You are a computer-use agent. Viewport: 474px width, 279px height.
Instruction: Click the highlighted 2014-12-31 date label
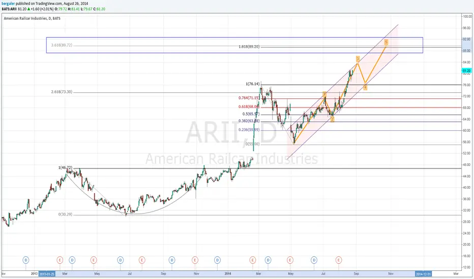(423, 274)
